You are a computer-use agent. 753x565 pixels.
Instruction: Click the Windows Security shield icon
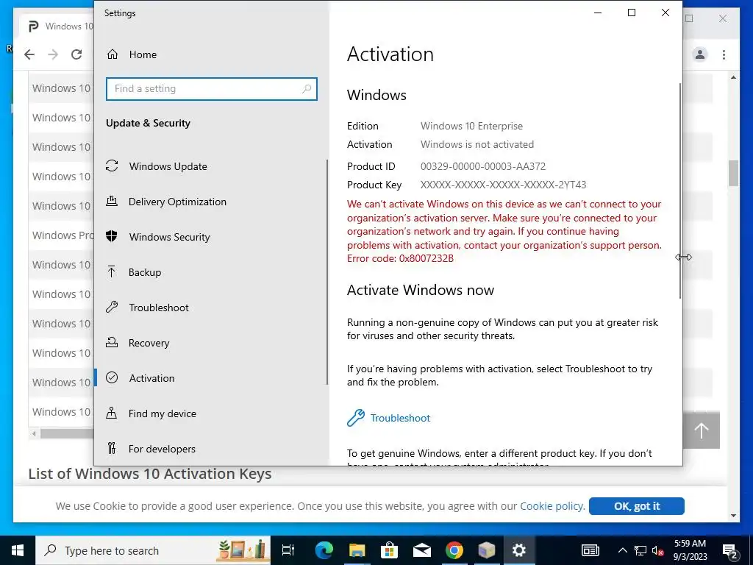(112, 236)
